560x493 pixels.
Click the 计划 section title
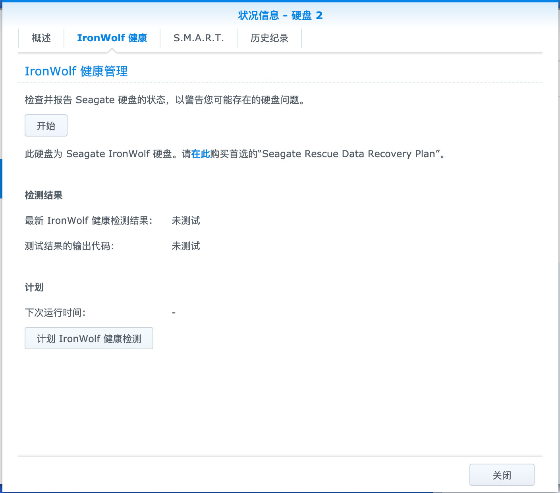tap(34, 287)
